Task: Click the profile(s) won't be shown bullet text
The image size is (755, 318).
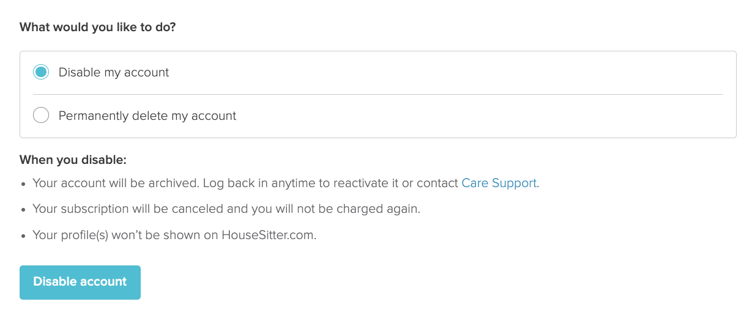Action: pos(125,235)
